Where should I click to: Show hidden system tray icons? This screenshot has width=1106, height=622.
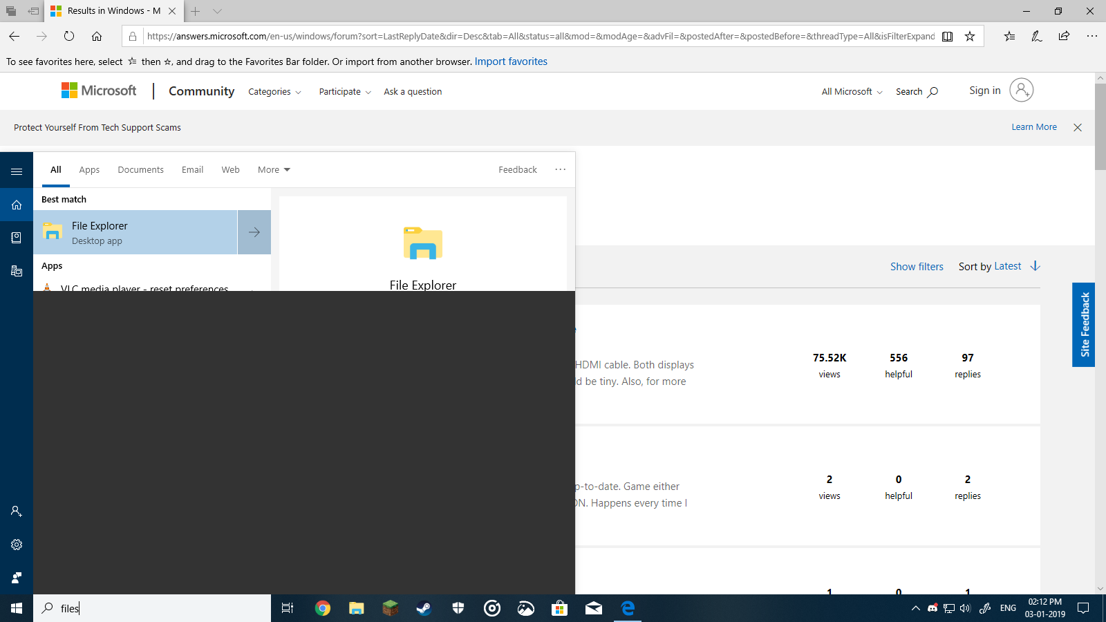[x=916, y=608]
